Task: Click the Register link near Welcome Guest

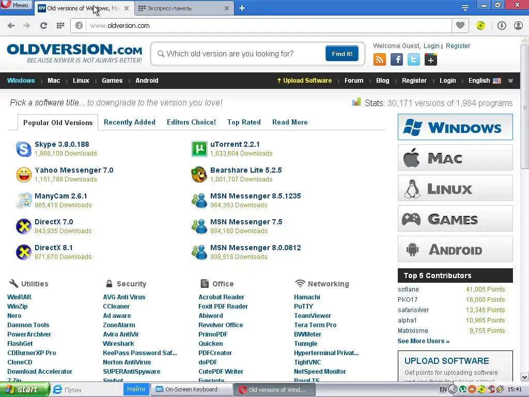Action: click(458, 46)
